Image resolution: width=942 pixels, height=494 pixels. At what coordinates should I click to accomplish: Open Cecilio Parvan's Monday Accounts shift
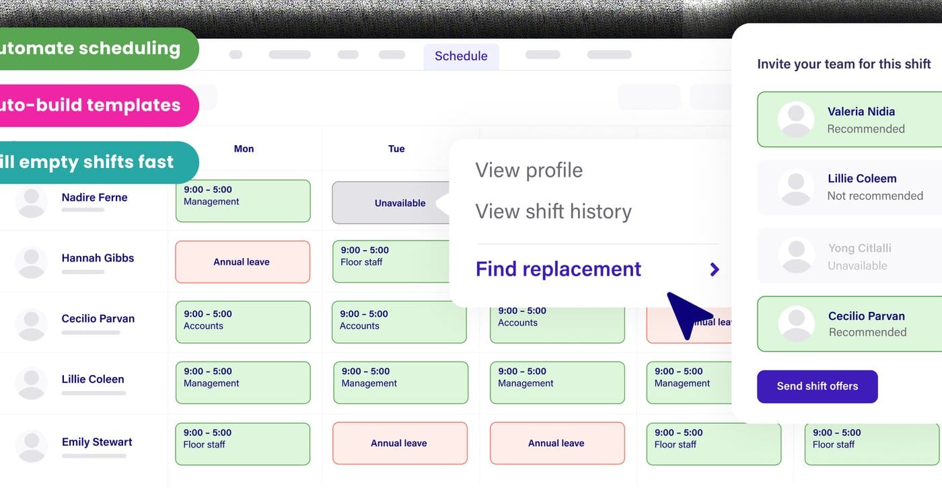(243, 322)
